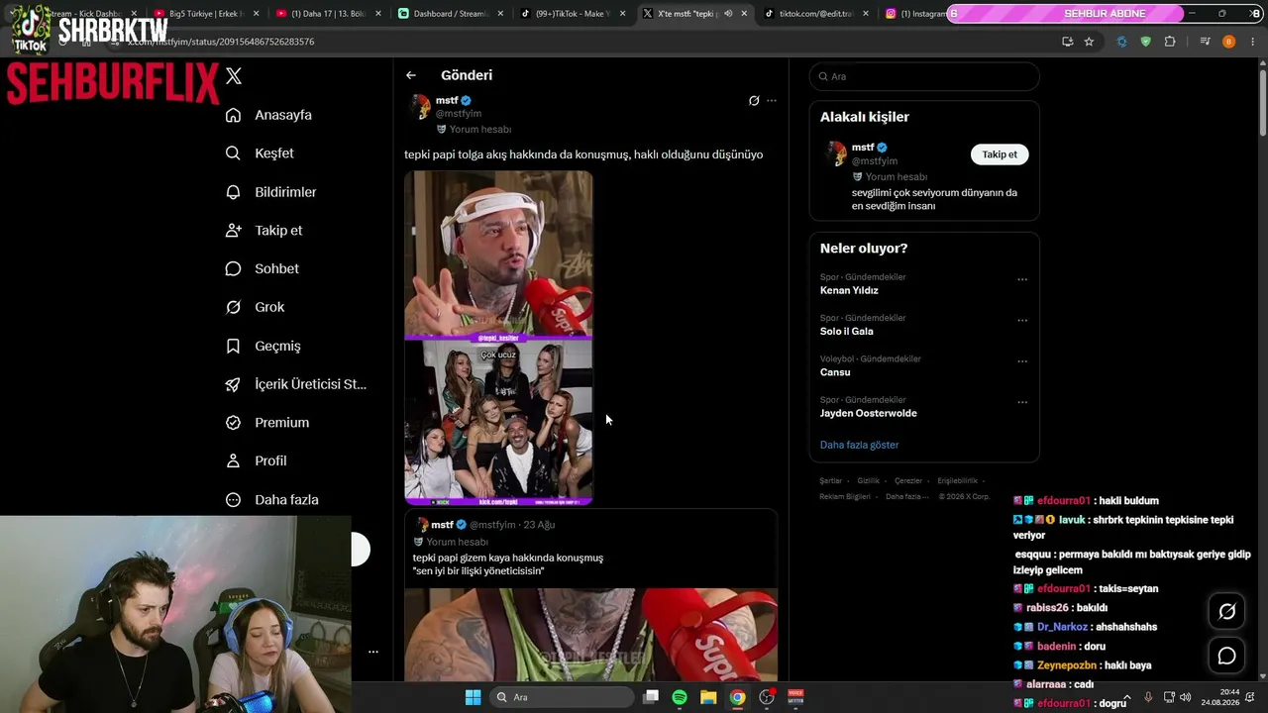Open the Voicemeeter icon on the taskbar
The width and height of the screenshot is (1268, 713).
(795, 697)
